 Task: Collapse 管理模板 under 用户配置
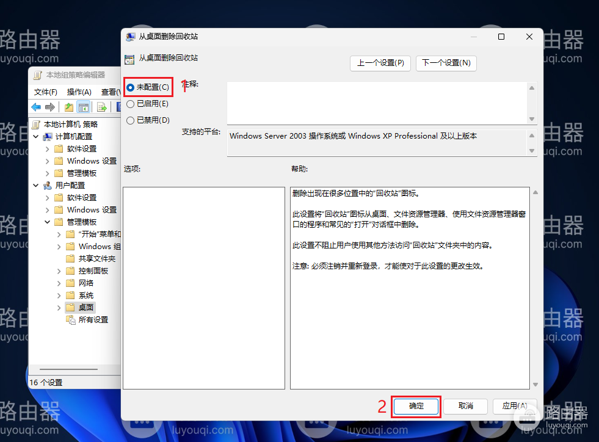click(x=48, y=222)
